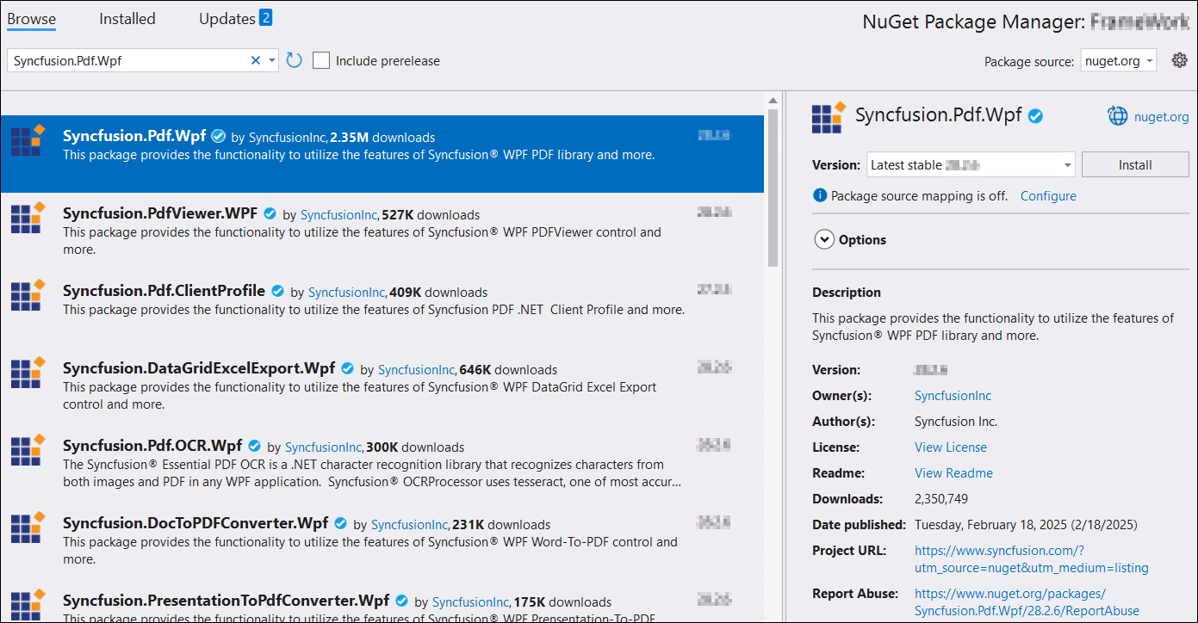Toggle Include prerelease checkbox

(321, 60)
